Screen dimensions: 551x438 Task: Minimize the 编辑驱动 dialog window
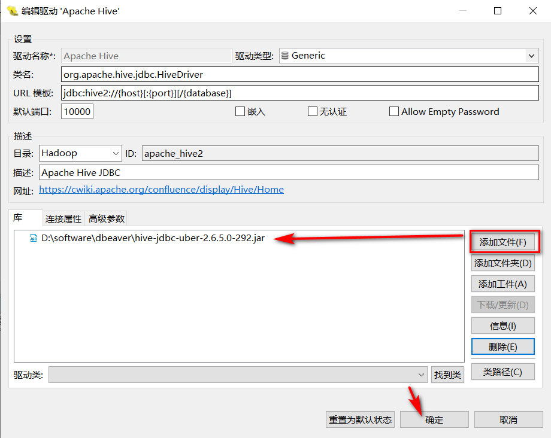(x=463, y=11)
